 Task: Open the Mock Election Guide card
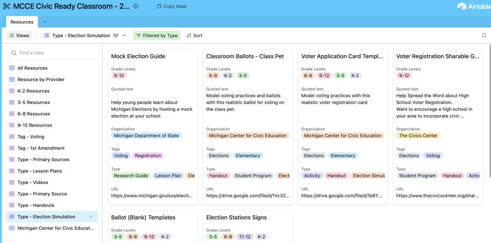coord(153,127)
